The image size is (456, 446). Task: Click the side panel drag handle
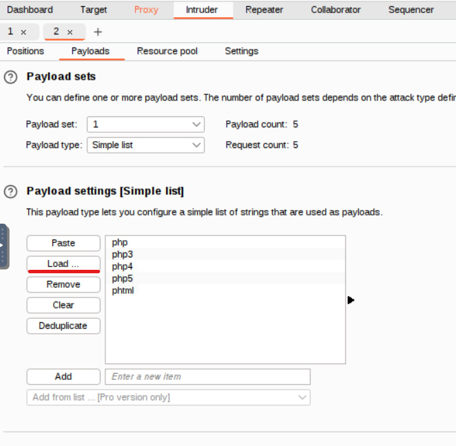(x=3, y=246)
